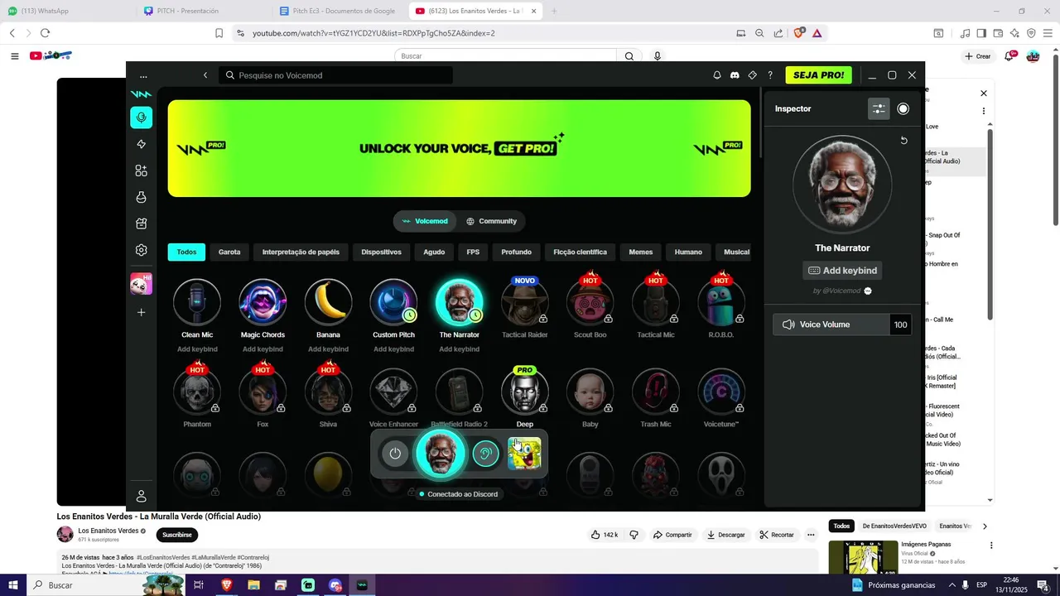Screen dimensions: 1060x596
Task: Click Compartir under the YouTube video
Action: (x=672, y=535)
